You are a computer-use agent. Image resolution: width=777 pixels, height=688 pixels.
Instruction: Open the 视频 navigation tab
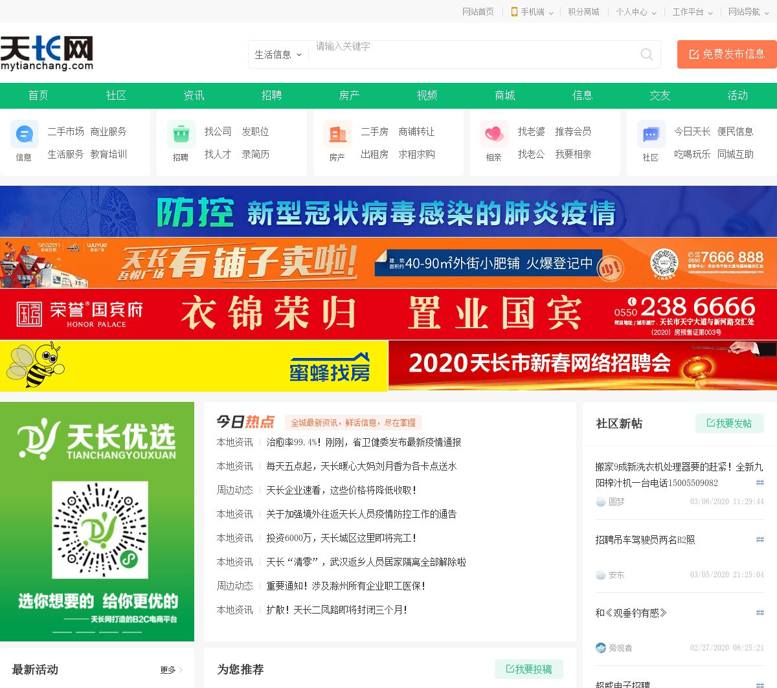coord(427,95)
